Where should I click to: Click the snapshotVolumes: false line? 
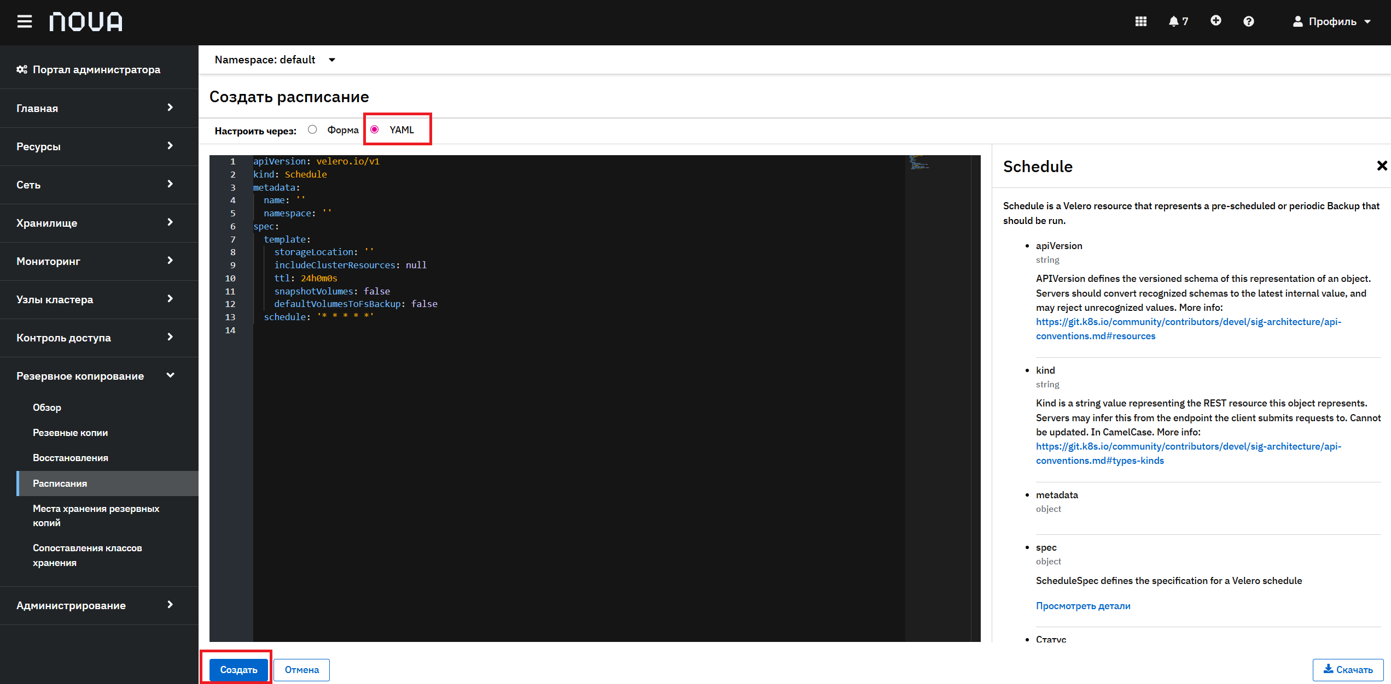pos(332,291)
